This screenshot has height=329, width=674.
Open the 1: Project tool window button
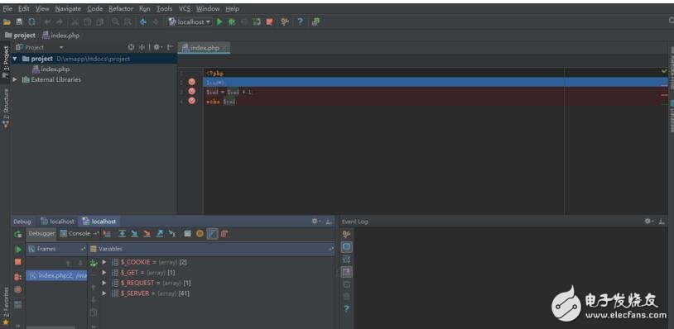[x=6, y=62]
